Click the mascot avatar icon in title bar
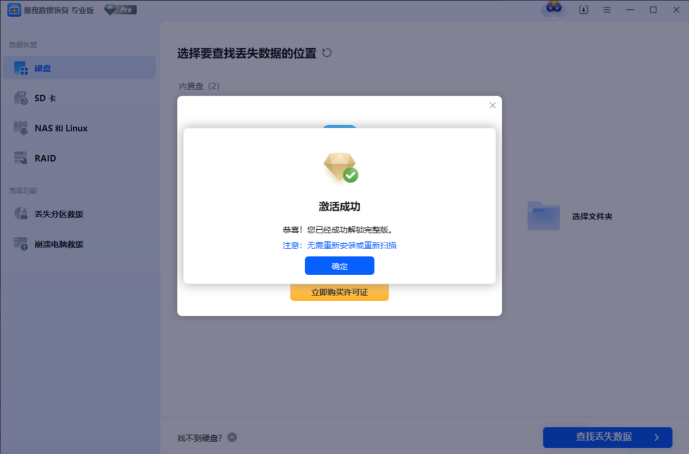The height and width of the screenshot is (454, 689). point(554,9)
